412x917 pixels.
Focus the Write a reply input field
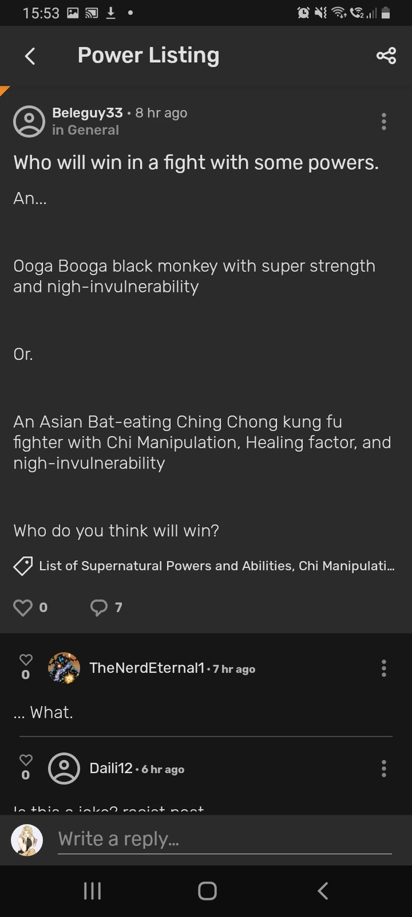[224, 839]
